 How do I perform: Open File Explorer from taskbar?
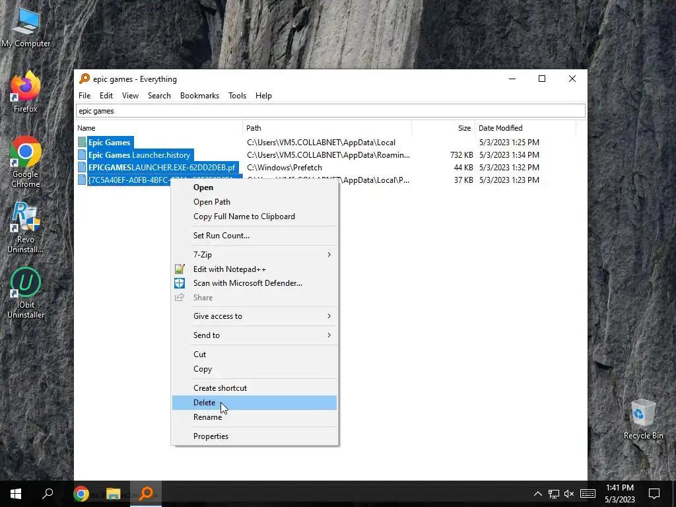coord(113,494)
